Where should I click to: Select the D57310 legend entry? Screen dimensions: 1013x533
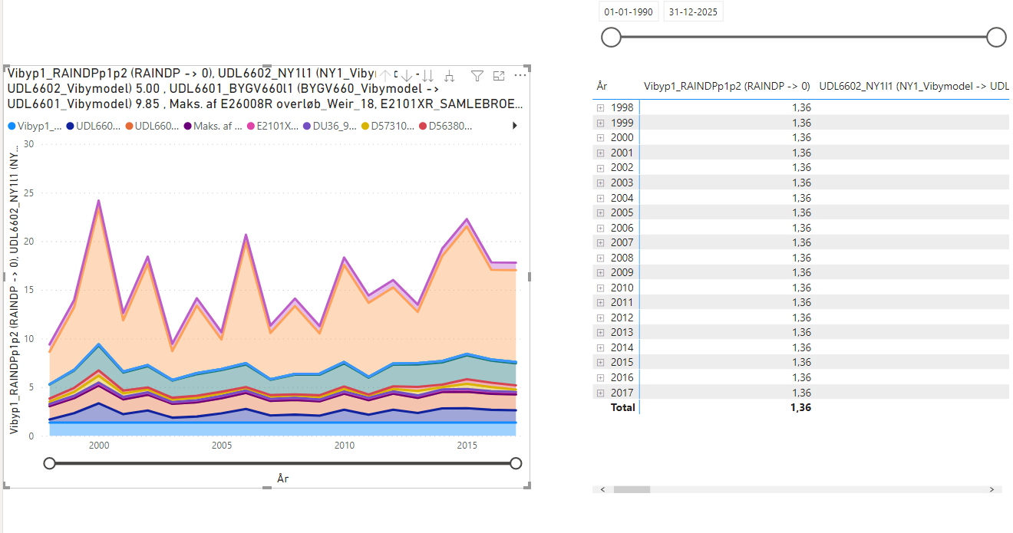click(388, 126)
